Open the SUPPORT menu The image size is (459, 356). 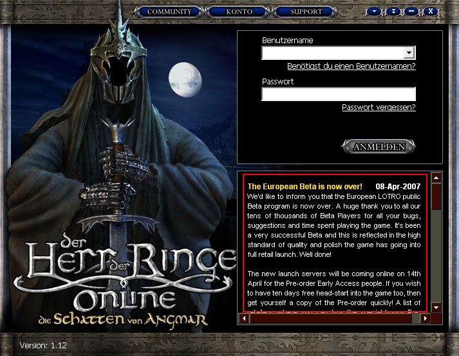(x=306, y=12)
